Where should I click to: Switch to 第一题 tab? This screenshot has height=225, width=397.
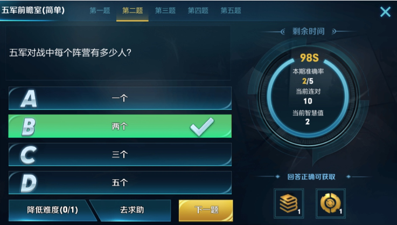100,11
